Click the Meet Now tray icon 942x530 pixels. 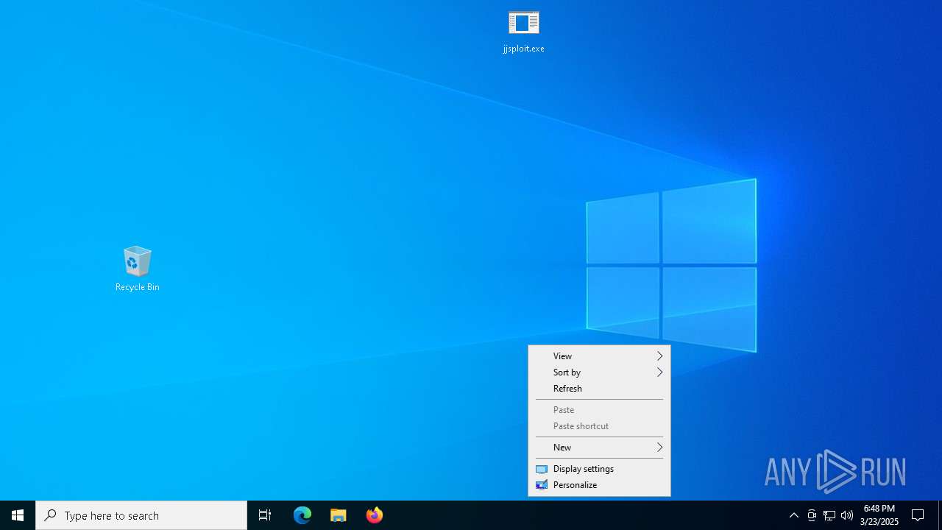pos(812,515)
